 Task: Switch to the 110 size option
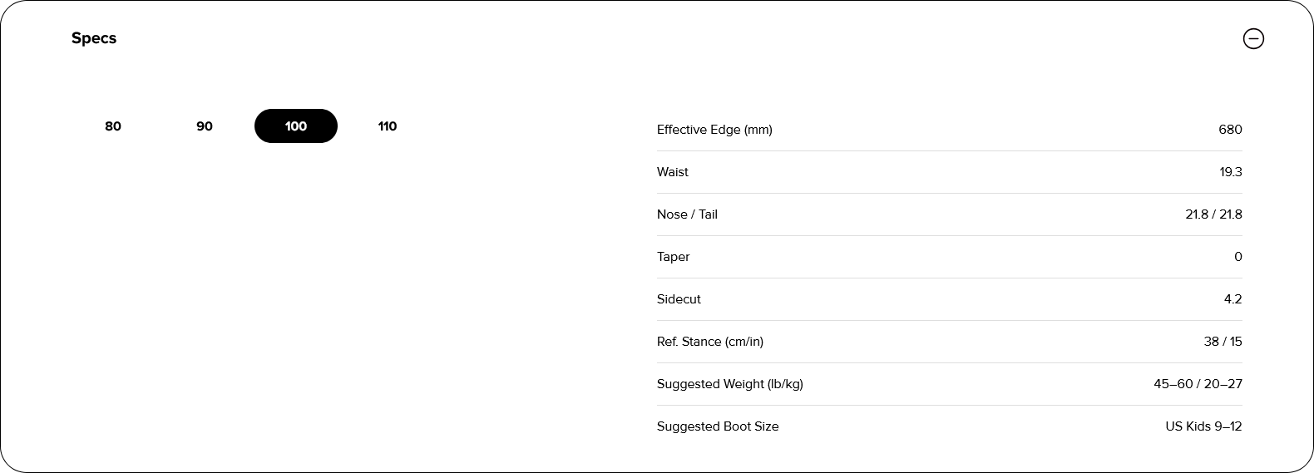coord(388,126)
